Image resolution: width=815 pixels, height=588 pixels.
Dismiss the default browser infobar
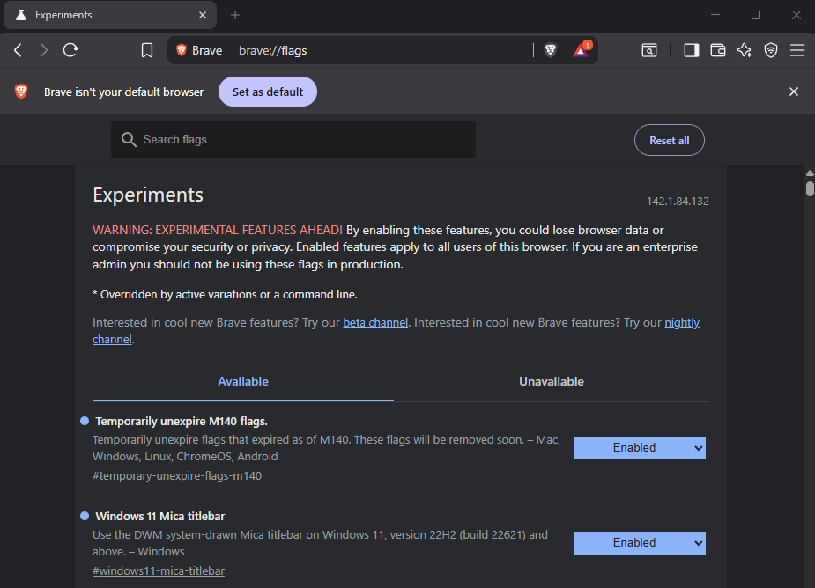(794, 92)
